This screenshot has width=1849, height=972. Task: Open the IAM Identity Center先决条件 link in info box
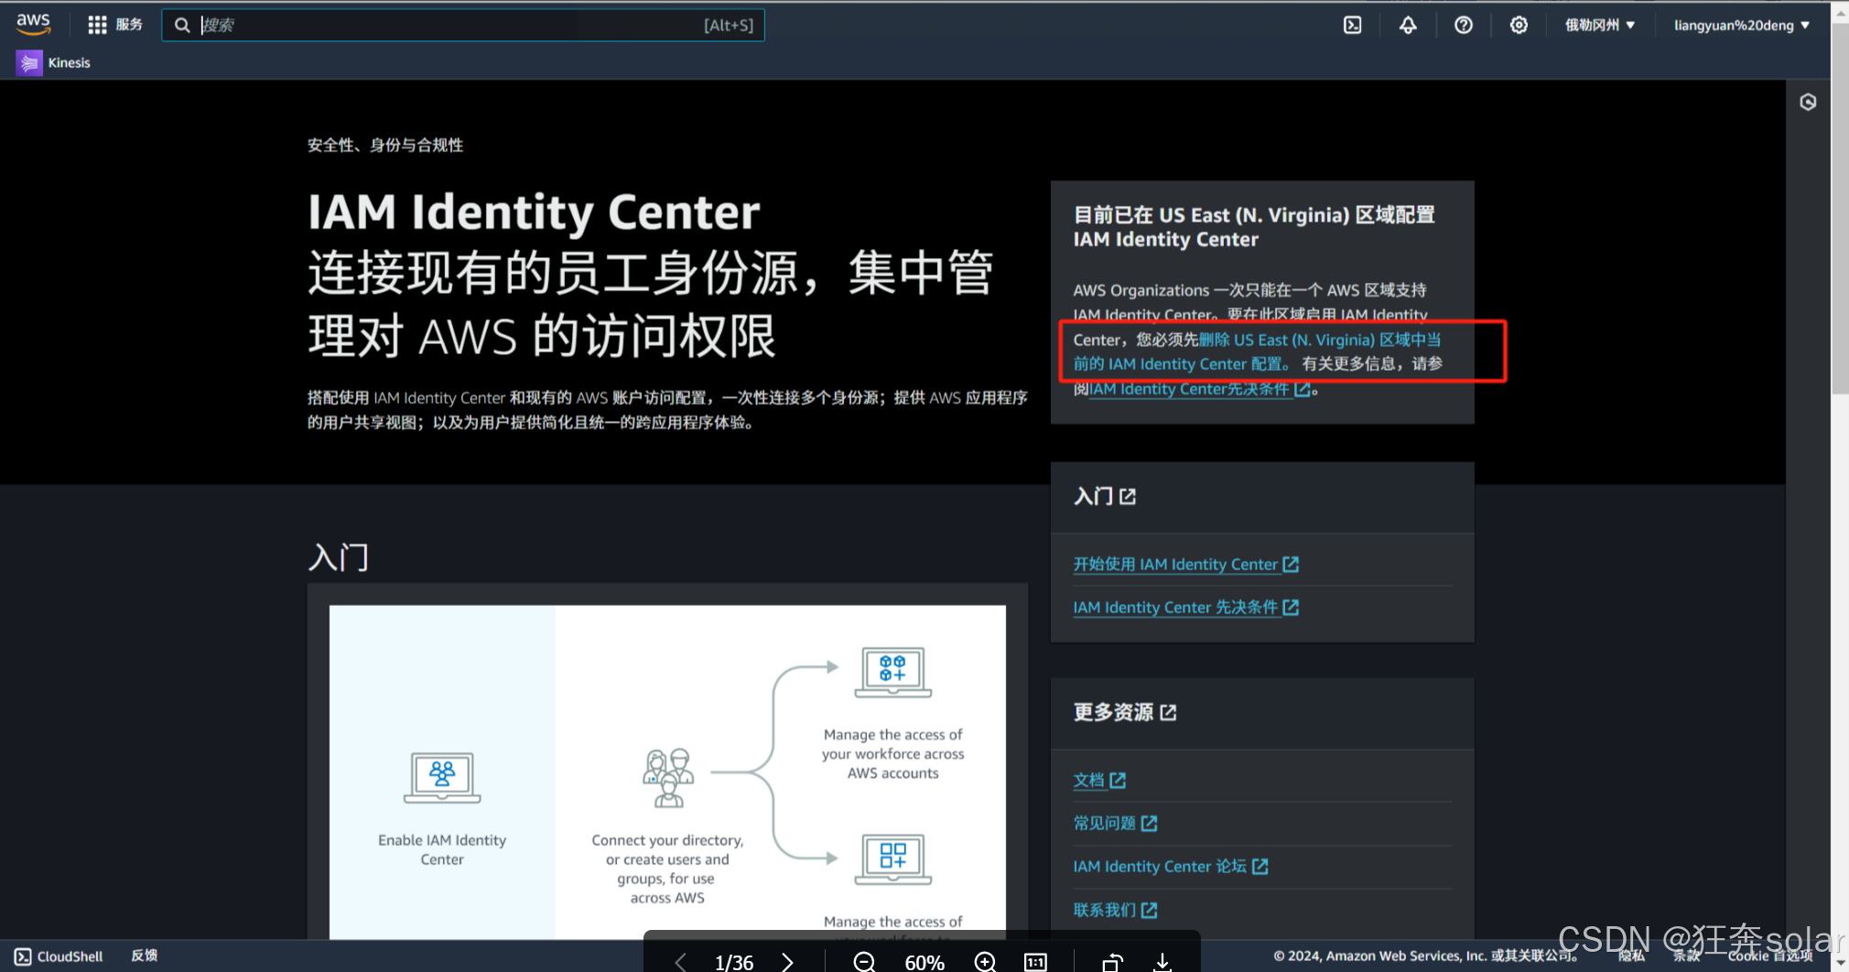pyautogui.click(x=1199, y=389)
